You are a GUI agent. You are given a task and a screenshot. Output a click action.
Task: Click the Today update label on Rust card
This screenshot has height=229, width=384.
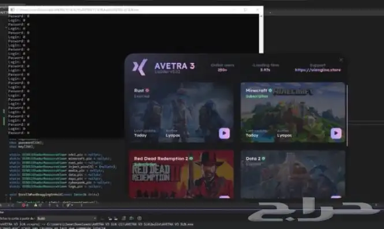coord(140,136)
